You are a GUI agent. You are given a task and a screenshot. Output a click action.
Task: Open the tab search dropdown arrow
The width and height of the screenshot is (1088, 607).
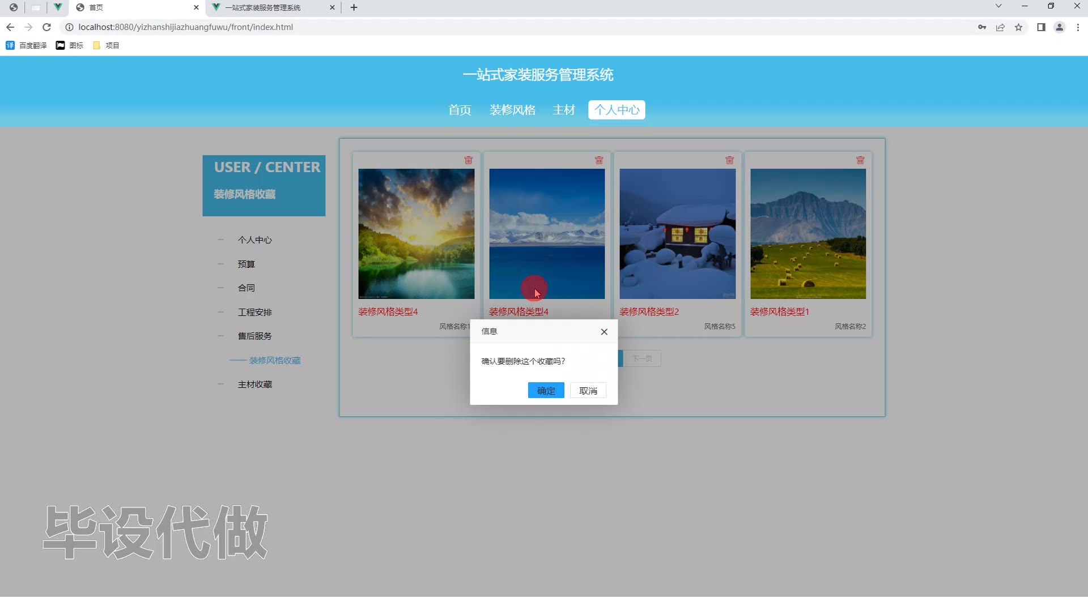pyautogui.click(x=998, y=6)
